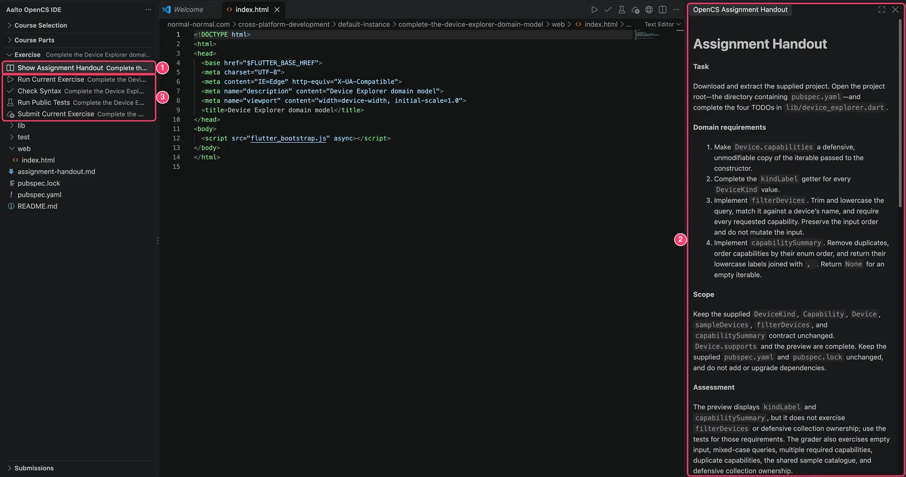Viewport: 906px width, 477px height.
Task: Click the Assignment Handout panel scrollbar
Action: click(900, 113)
